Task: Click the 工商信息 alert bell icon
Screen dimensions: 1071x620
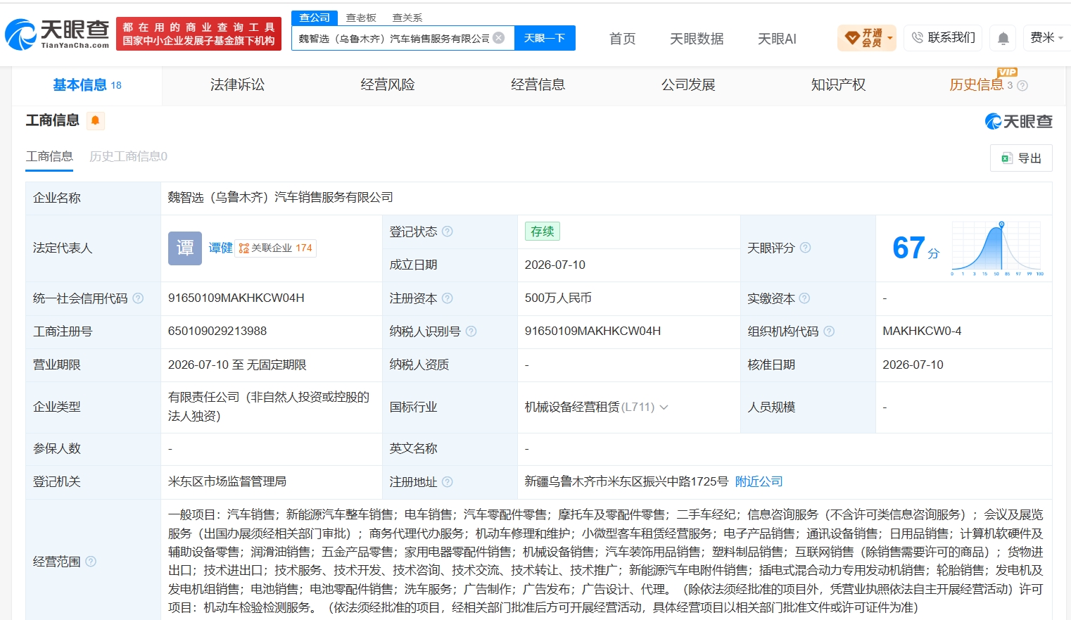Action: 95,120
